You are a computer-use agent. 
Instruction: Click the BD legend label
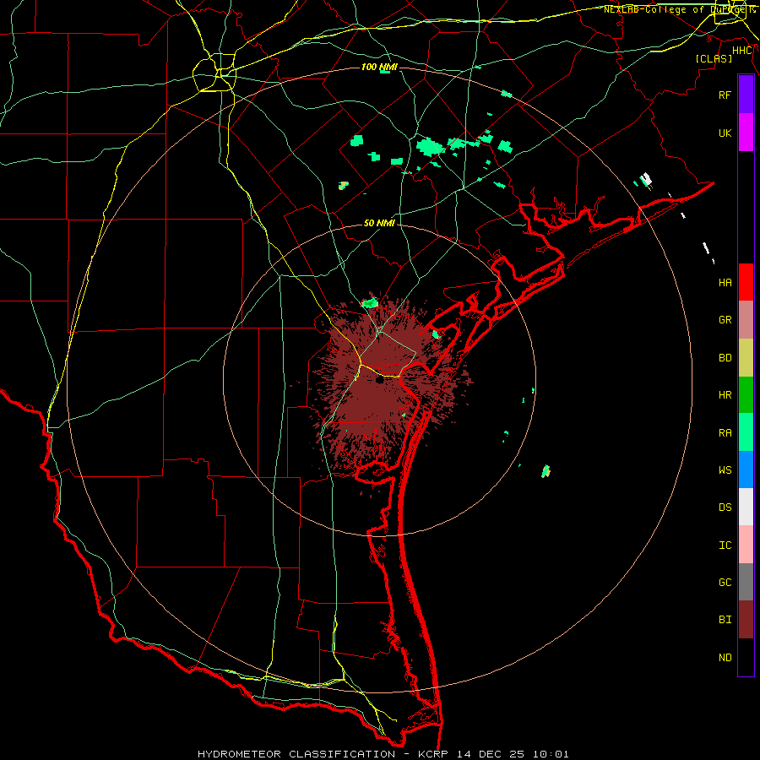[725, 358]
